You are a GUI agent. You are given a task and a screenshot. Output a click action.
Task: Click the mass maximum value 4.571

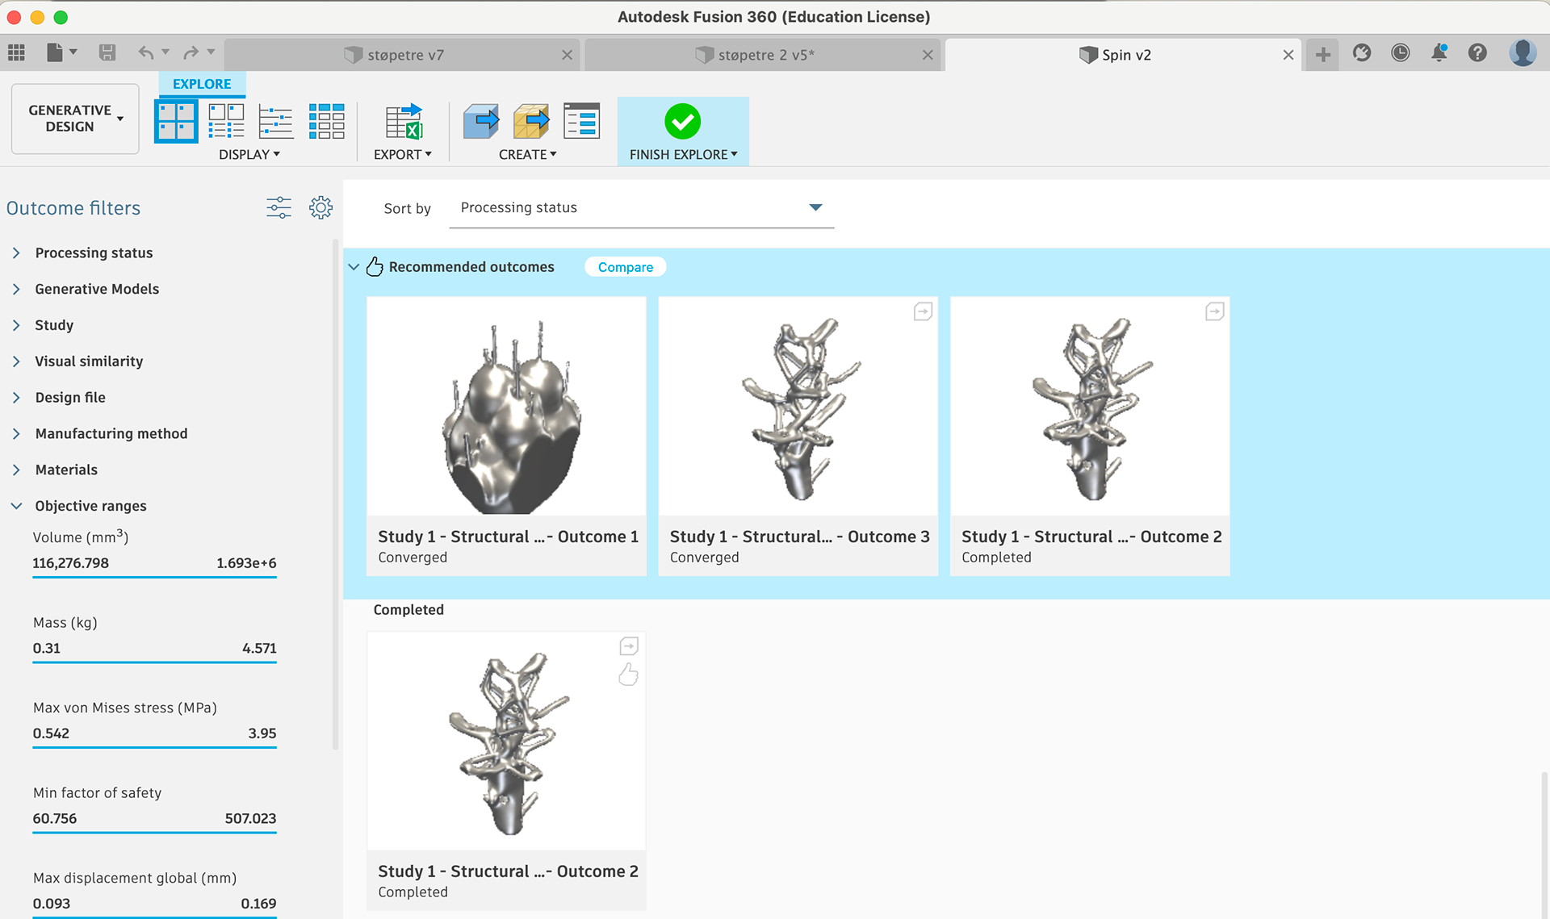tap(259, 648)
